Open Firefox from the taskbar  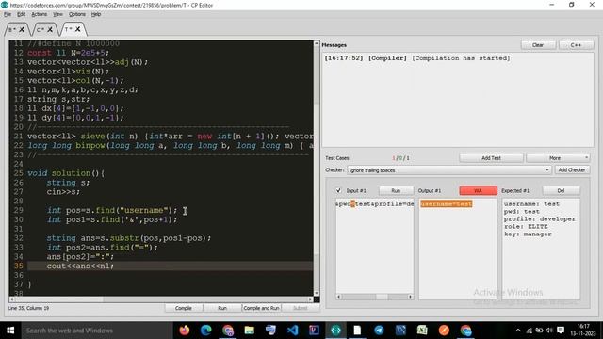click(185, 331)
